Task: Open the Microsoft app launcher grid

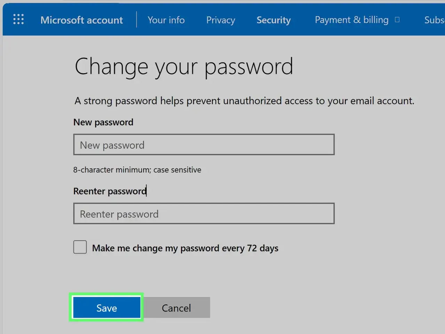Action: [18, 19]
